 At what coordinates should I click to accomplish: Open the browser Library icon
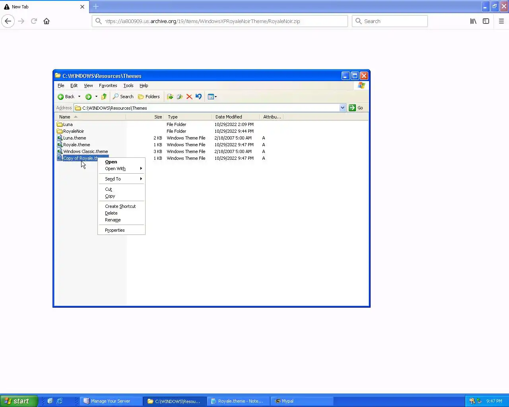(473, 21)
